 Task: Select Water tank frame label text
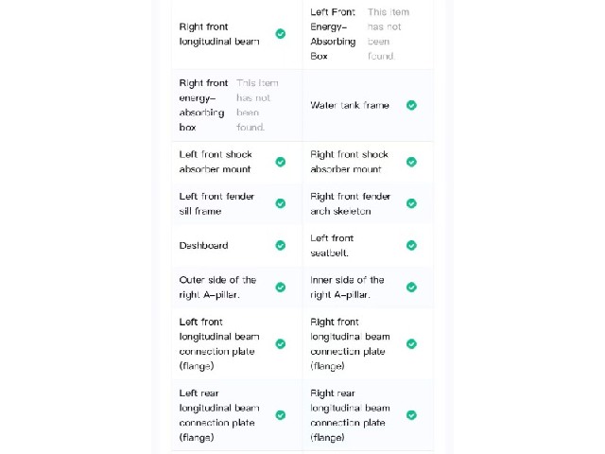350,105
